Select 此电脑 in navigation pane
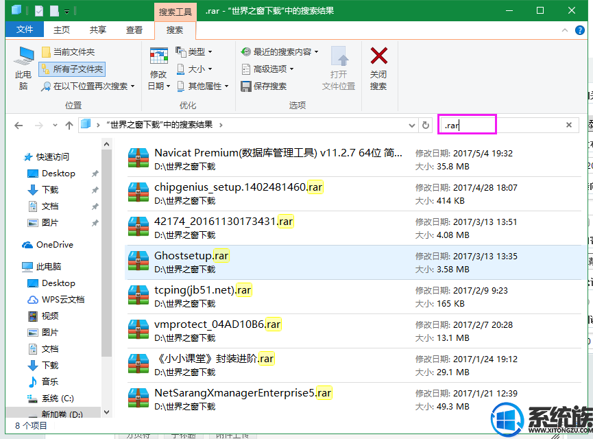Viewport: 593px width, 439px height. click(x=42, y=266)
